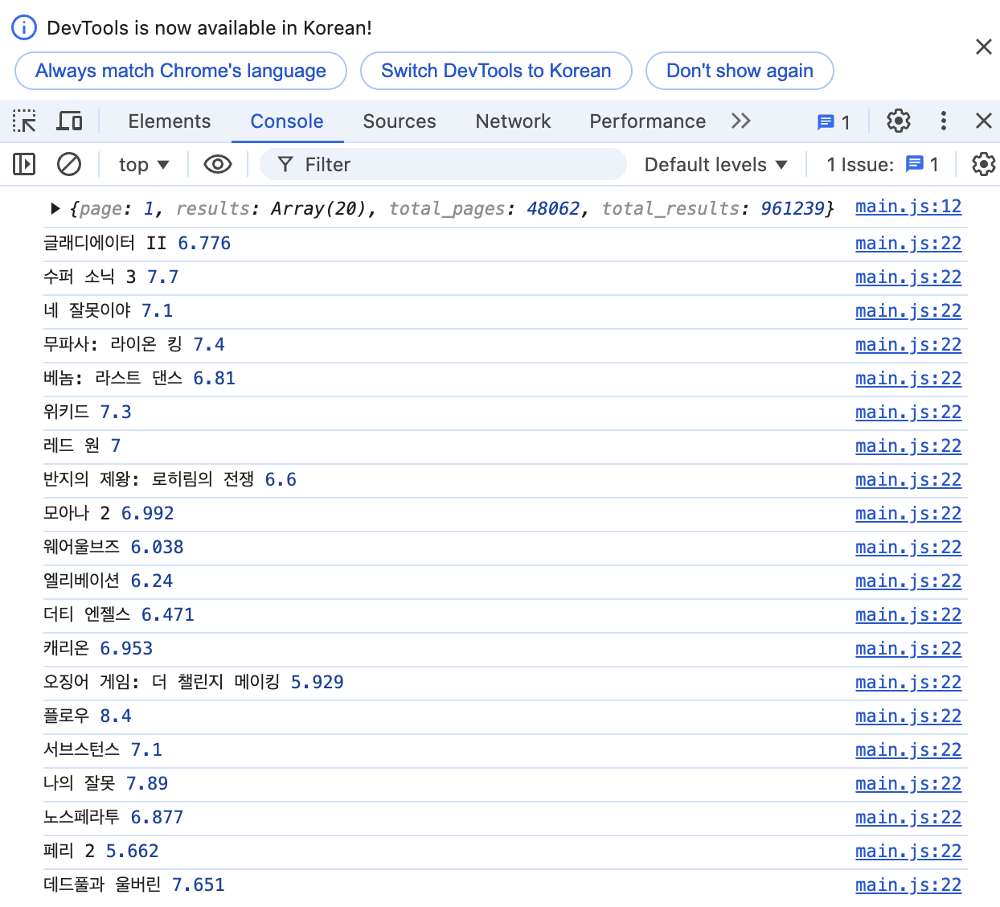Click the info icon in the notification
This screenshot has width=1000, height=907.
24,28
